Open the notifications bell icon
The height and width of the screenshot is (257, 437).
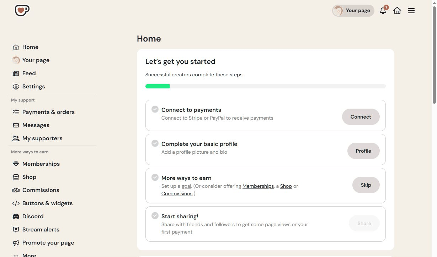383,10
